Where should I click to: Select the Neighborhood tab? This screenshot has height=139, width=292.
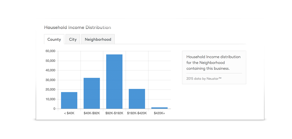pos(98,39)
